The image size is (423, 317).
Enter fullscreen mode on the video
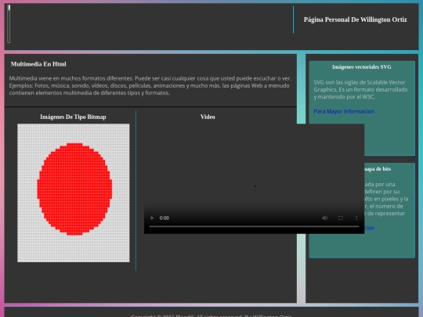point(341,218)
